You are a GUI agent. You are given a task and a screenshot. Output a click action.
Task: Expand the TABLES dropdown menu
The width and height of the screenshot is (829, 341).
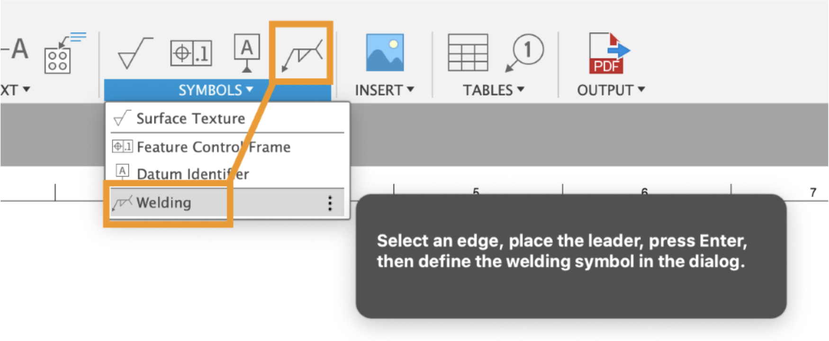pyautogui.click(x=493, y=90)
